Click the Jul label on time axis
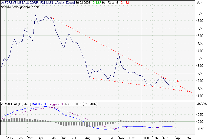This screenshot has width=208, height=140. (x=74, y=138)
